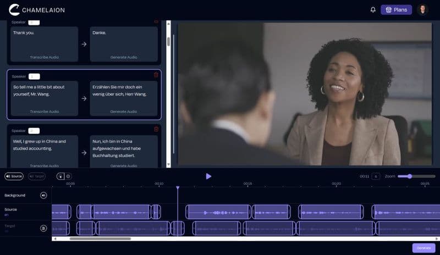Click the lock icon beside Target toggle

(60, 176)
